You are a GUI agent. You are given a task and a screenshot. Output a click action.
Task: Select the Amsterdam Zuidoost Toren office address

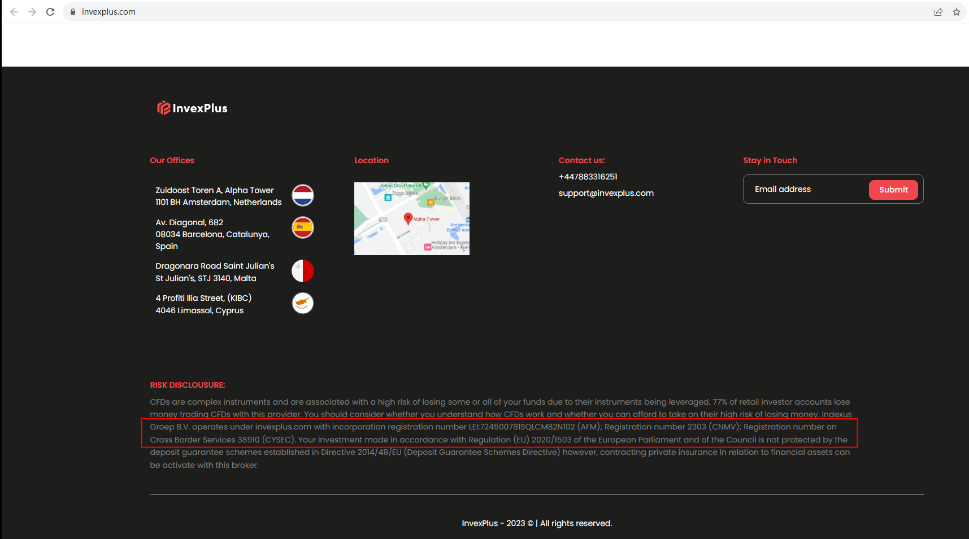point(218,196)
